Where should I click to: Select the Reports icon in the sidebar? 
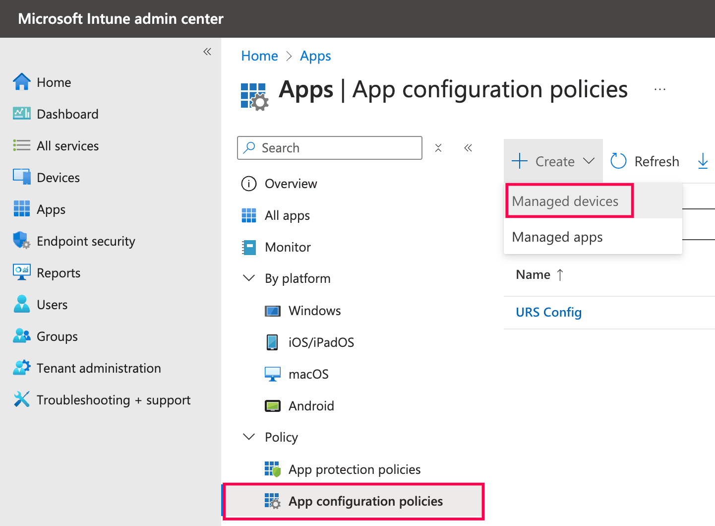21,272
